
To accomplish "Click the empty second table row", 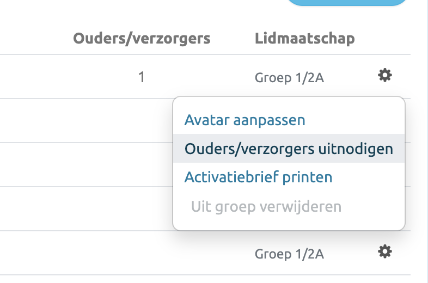I will (x=82, y=121).
